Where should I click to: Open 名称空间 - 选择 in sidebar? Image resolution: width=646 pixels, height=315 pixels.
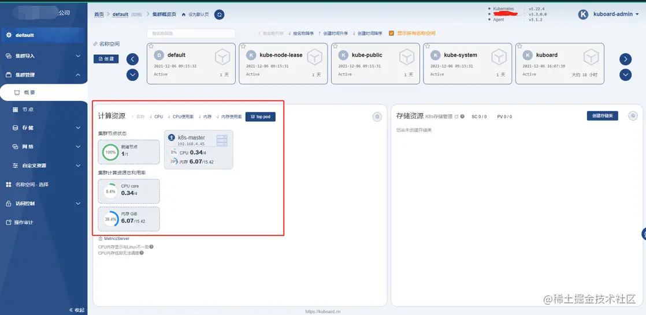click(x=44, y=185)
